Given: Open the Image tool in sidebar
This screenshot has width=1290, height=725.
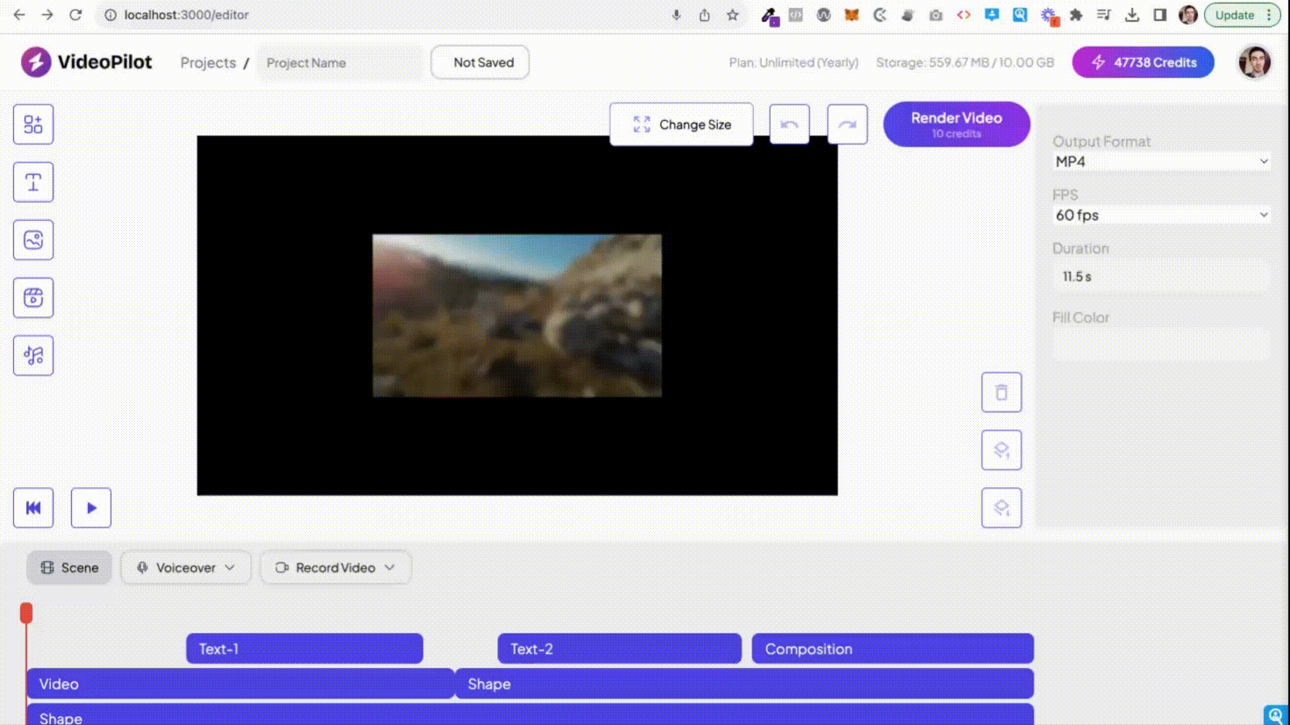Looking at the screenshot, I should (x=33, y=240).
